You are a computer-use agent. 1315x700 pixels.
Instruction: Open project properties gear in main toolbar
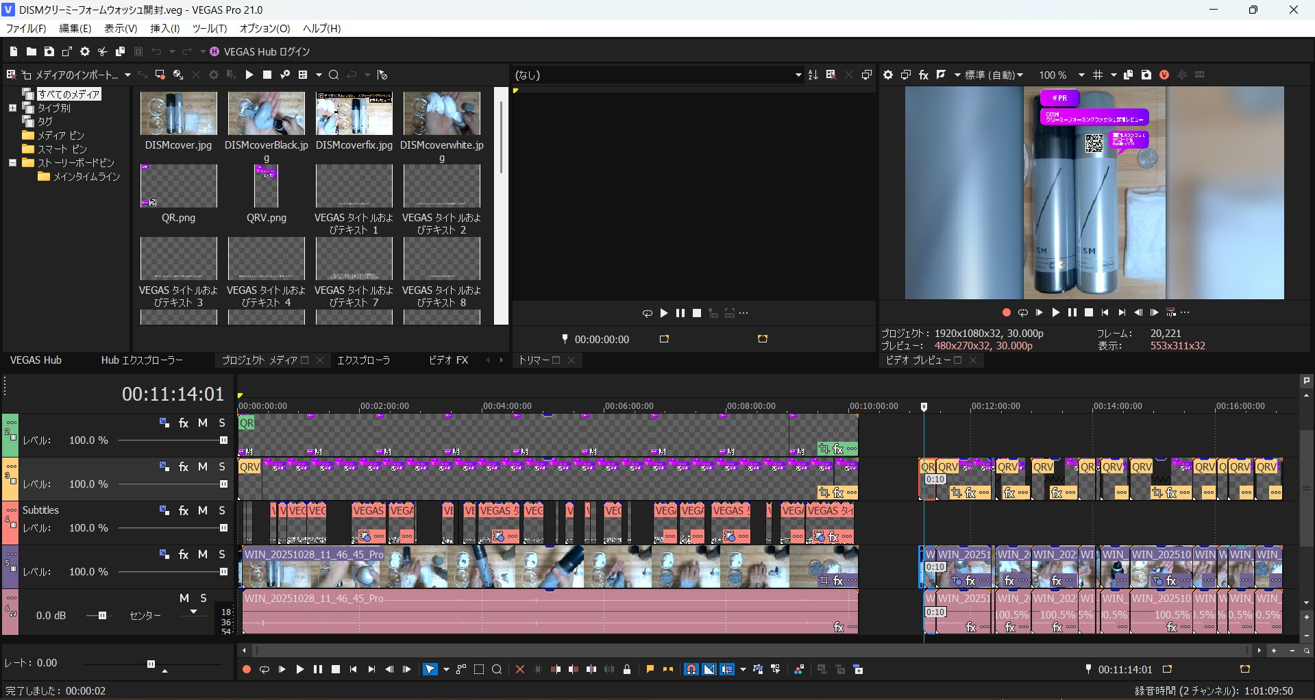click(x=85, y=52)
